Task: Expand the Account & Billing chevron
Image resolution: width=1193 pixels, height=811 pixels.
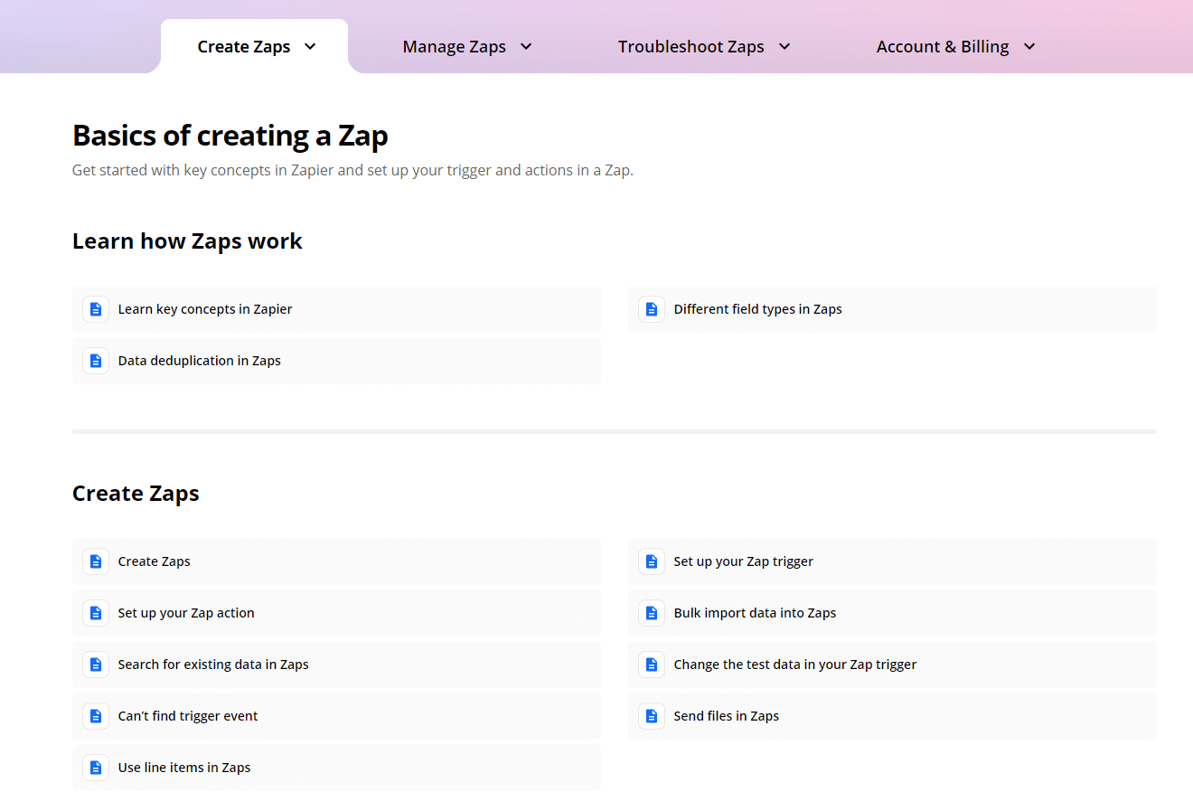Action: pos(1029,47)
